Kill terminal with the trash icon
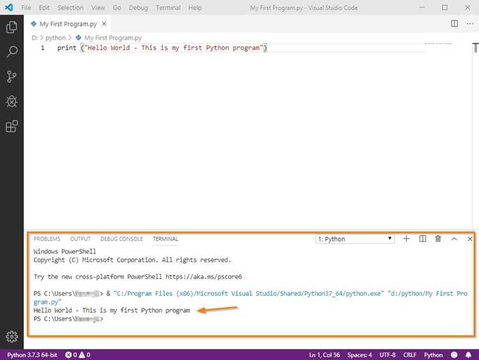 437,239
